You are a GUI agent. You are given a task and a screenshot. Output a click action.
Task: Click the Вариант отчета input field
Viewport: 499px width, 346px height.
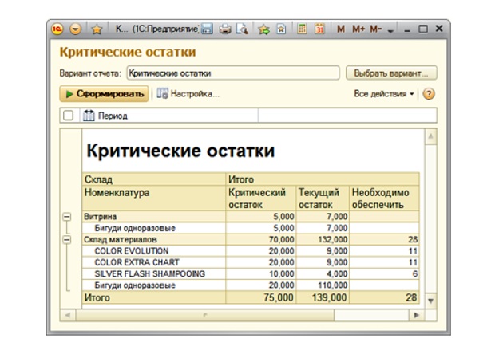pyautogui.click(x=232, y=73)
